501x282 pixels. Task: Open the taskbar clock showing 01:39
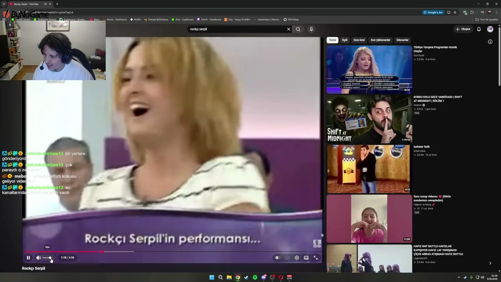point(492,277)
